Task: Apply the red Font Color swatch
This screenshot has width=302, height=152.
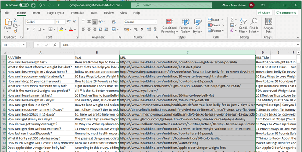Action: [x=71, y=29]
